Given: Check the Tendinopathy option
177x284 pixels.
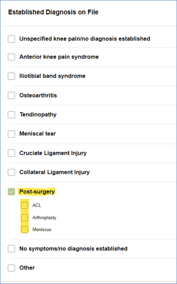Looking at the screenshot, I should pyautogui.click(x=11, y=114).
